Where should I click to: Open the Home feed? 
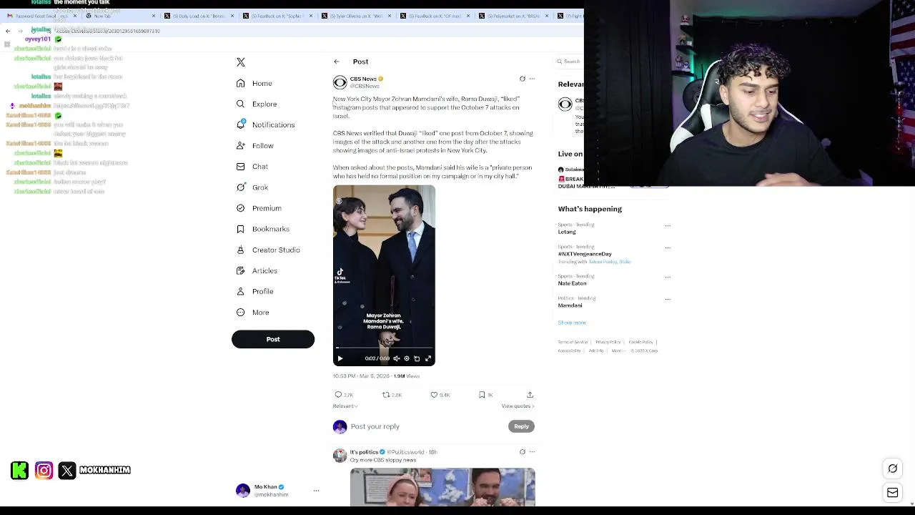[254, 84]
